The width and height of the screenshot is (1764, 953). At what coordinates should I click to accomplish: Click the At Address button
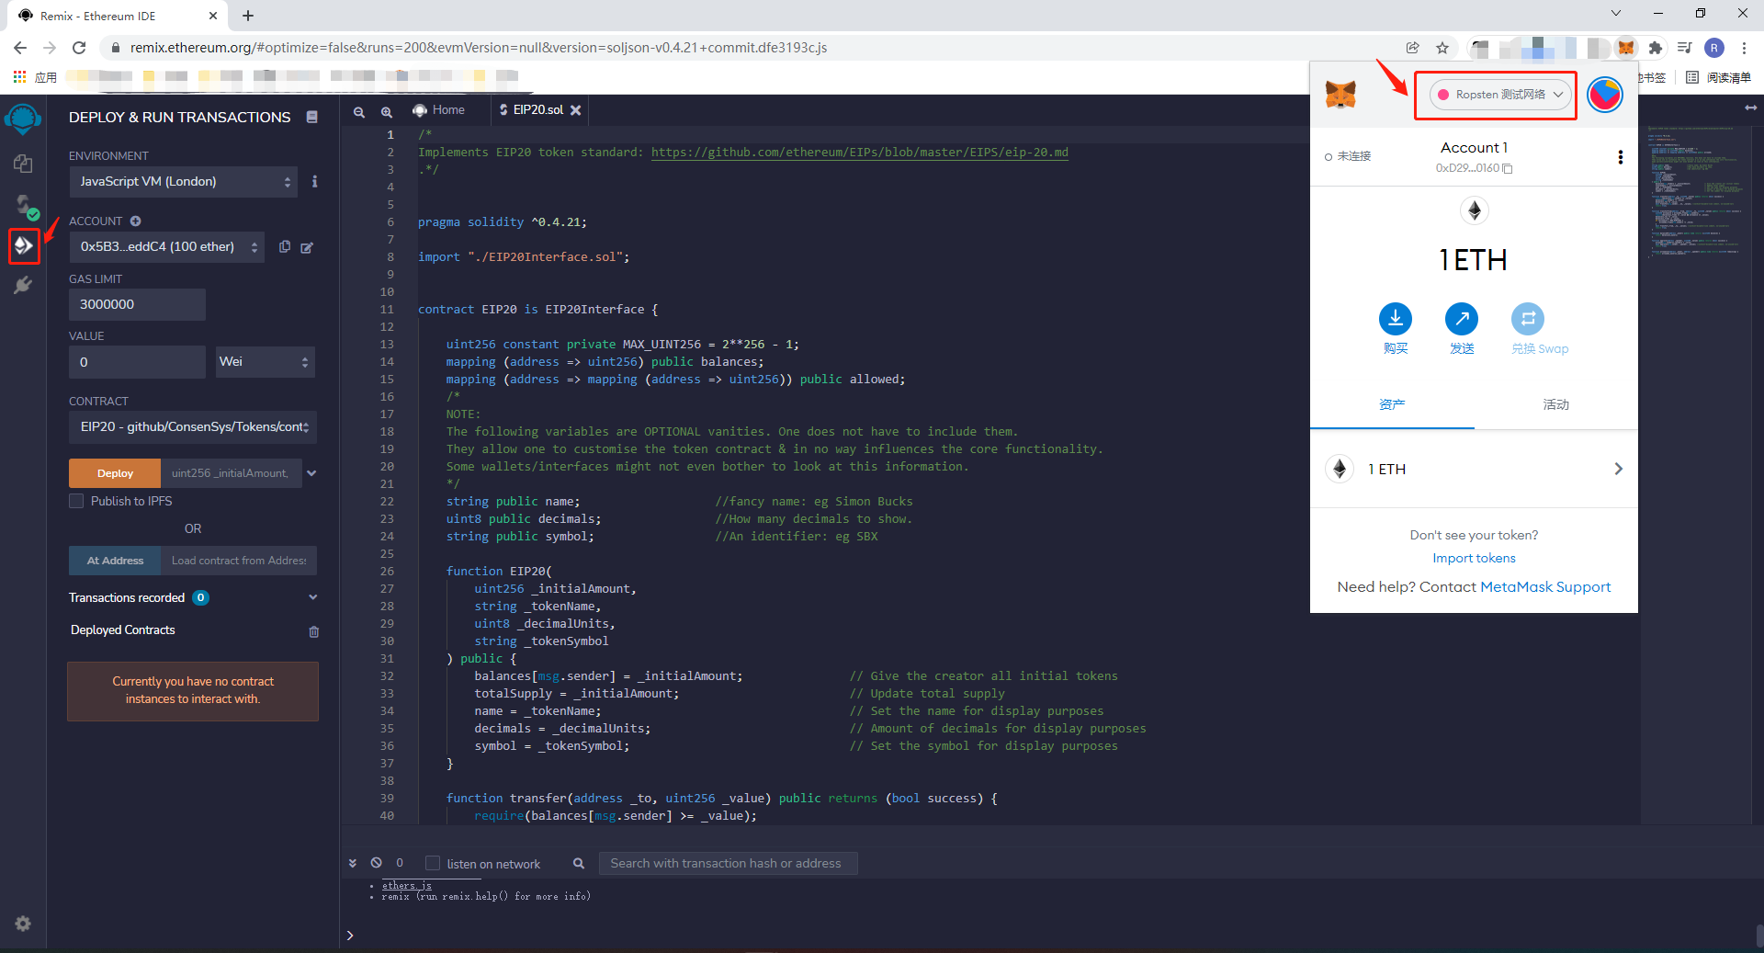[115, 561]
